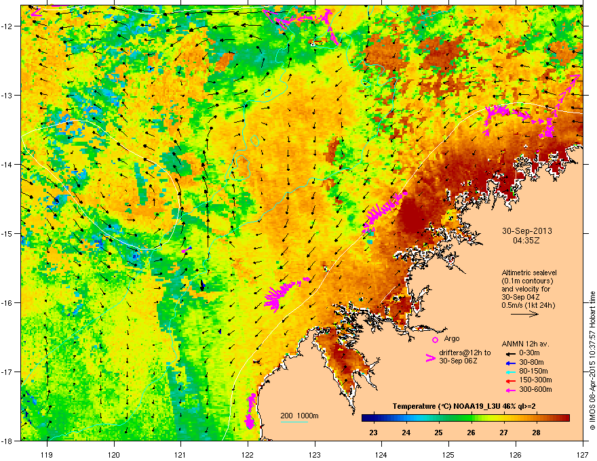
Task: Click latitude axis label -16
Action: coord(7,303)
